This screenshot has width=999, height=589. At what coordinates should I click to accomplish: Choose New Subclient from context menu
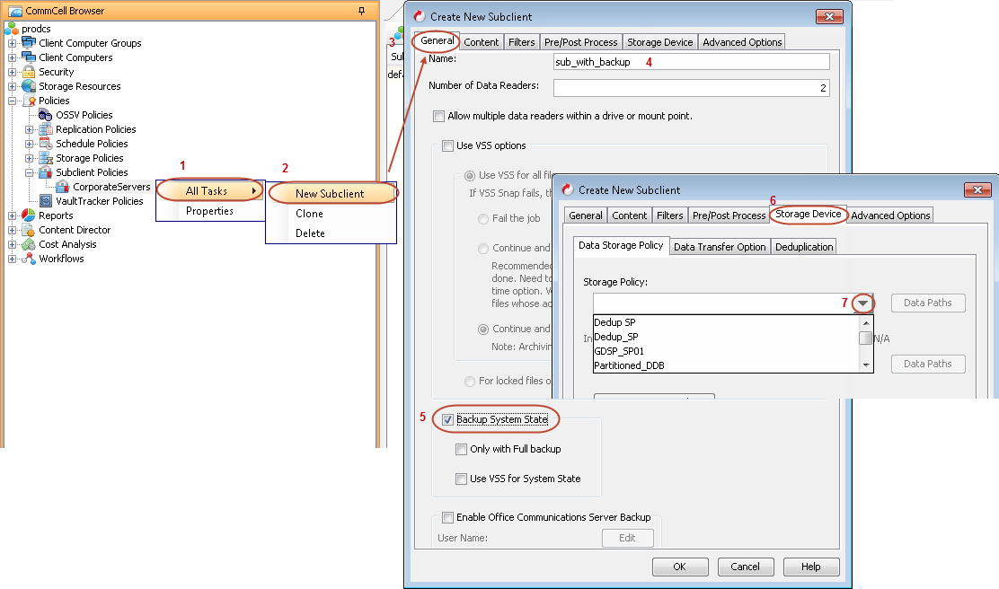click(x=330, y=194)
